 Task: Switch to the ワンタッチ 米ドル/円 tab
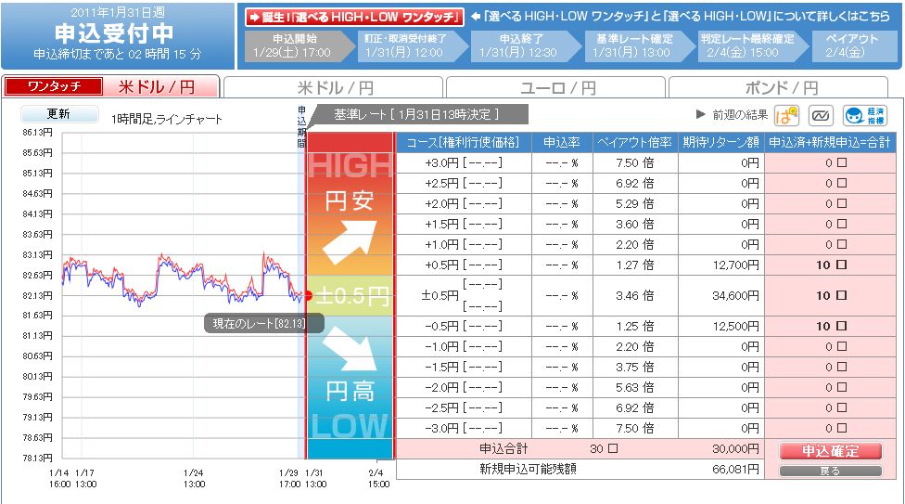click(x=111, y=87)
